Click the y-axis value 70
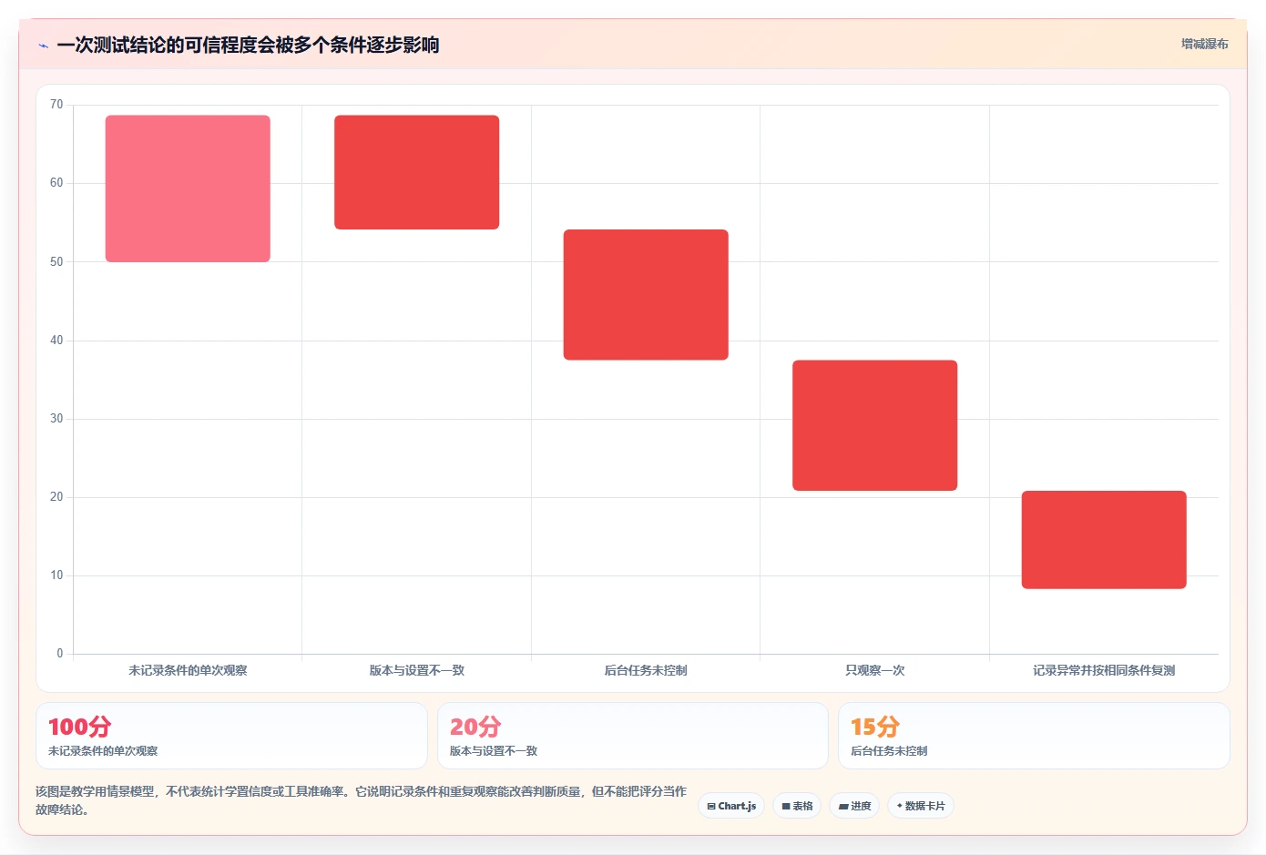The width and height of the screenshot is (1266, 855). 56,105
